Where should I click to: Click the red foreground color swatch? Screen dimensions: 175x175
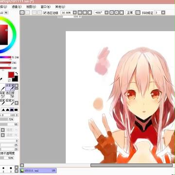pos(11,75)
